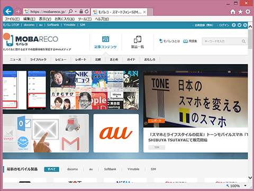Image resolution: width=254 pixels, height=191 pixels.
Task: Select the ニュース category tab
Action: click(x=15, y=60)
